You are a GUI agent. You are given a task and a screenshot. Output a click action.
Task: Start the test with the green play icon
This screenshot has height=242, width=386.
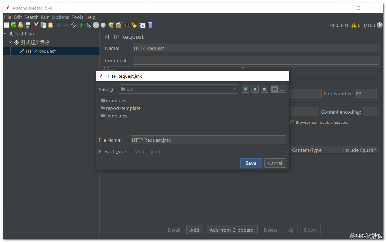click(81, 25)
